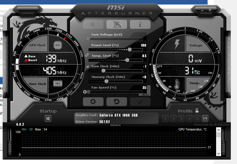Screen dimensions: 237x164
Task: Click the temperature graph area
Action: pos(114,144)
